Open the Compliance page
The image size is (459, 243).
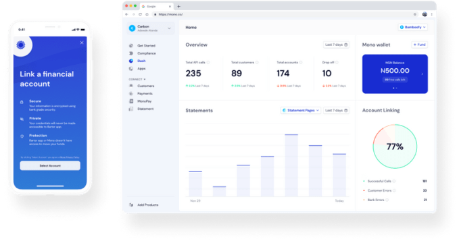pyautogui.click(x=147, y=53)
